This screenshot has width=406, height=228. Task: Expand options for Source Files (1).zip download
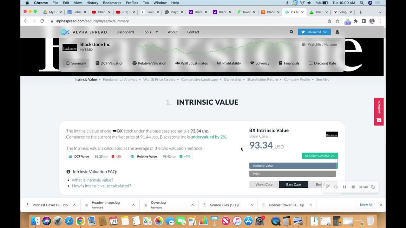point(252,205)
